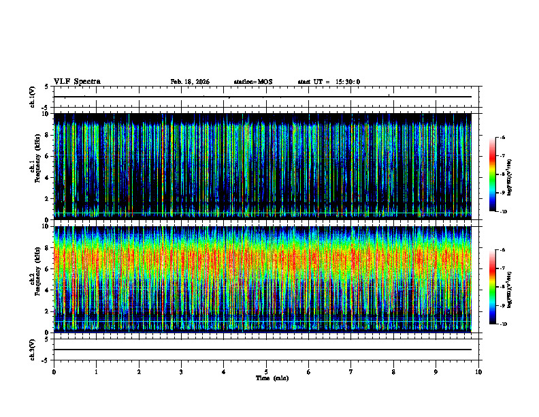This screenshot has width=539, height=417.
Task: Click the ch.3 voltage trace line
Action: 263,350
